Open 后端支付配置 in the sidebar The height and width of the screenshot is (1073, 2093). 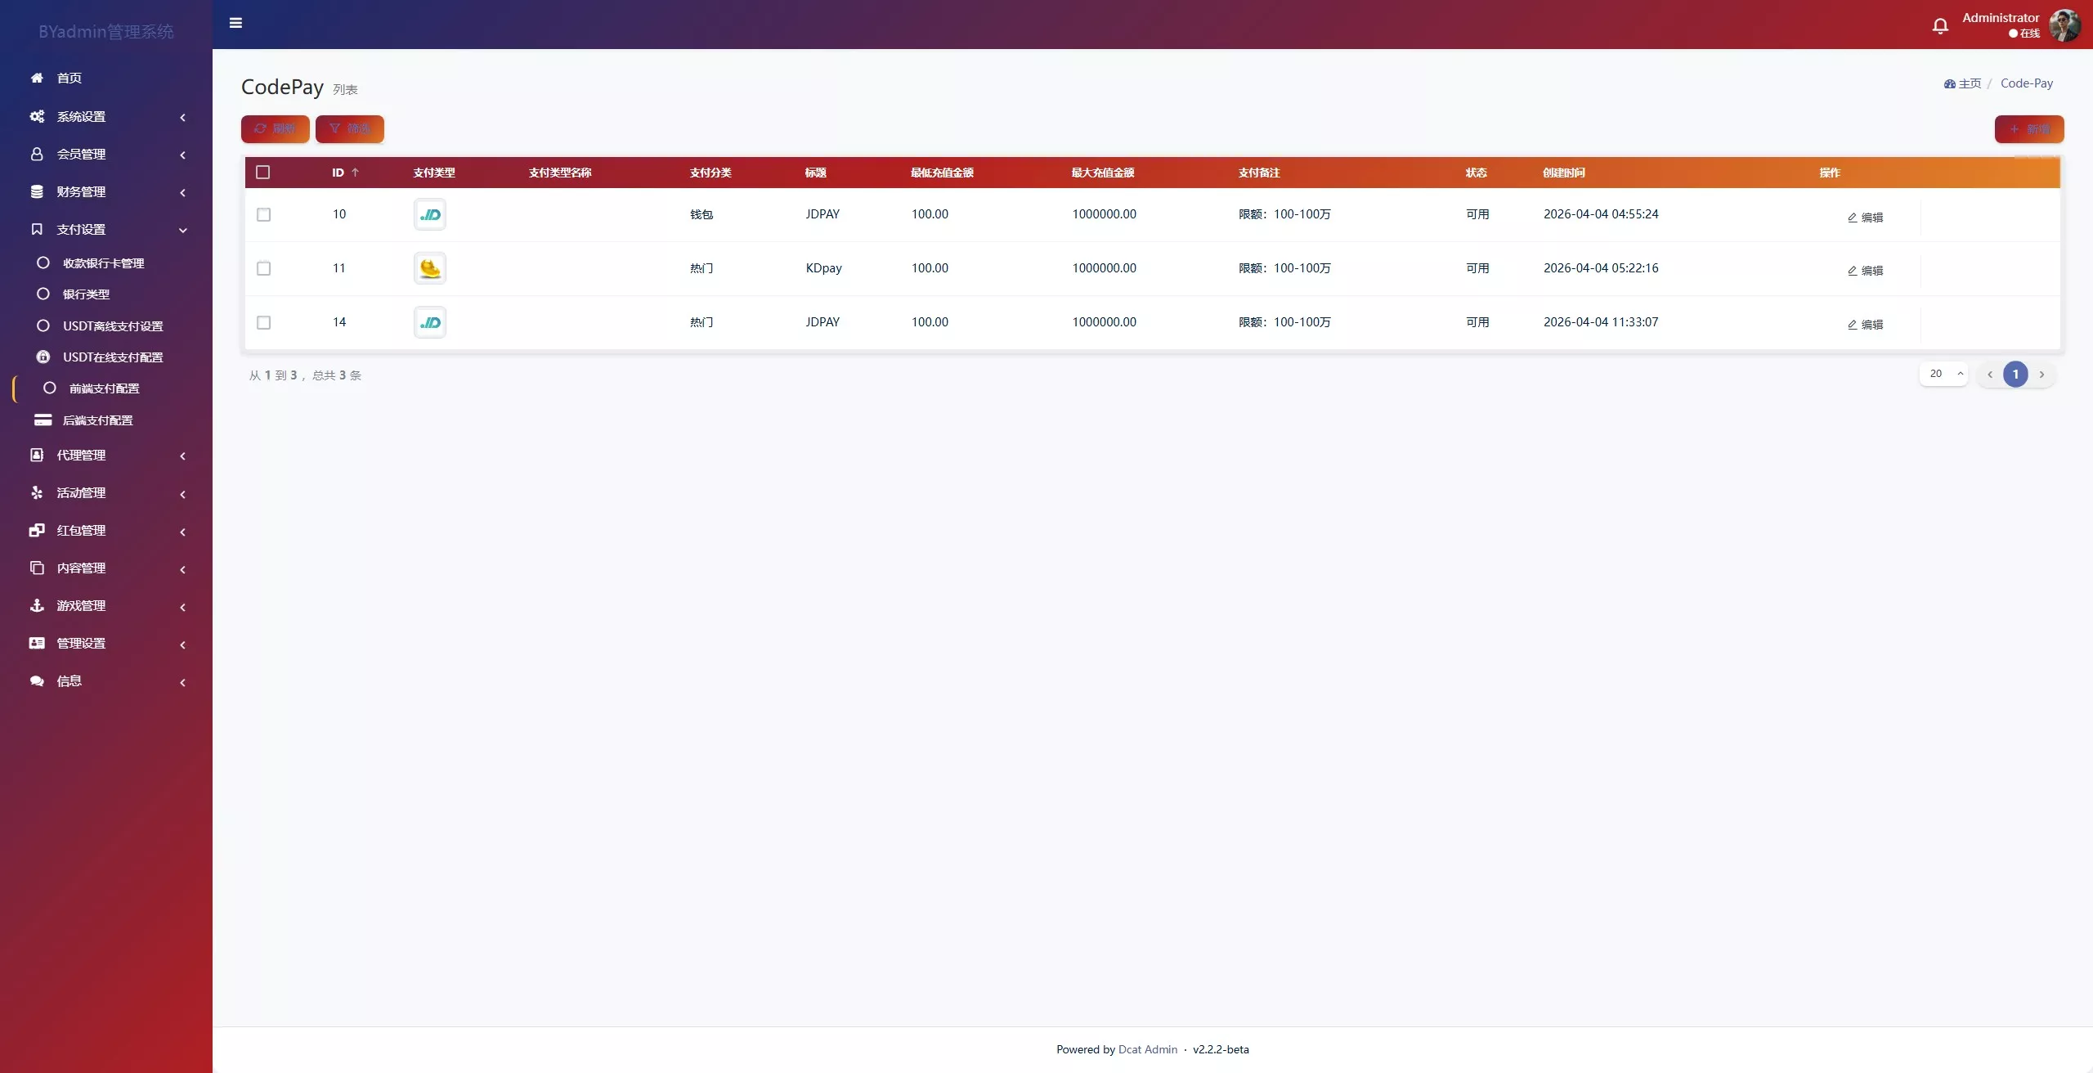98,420
